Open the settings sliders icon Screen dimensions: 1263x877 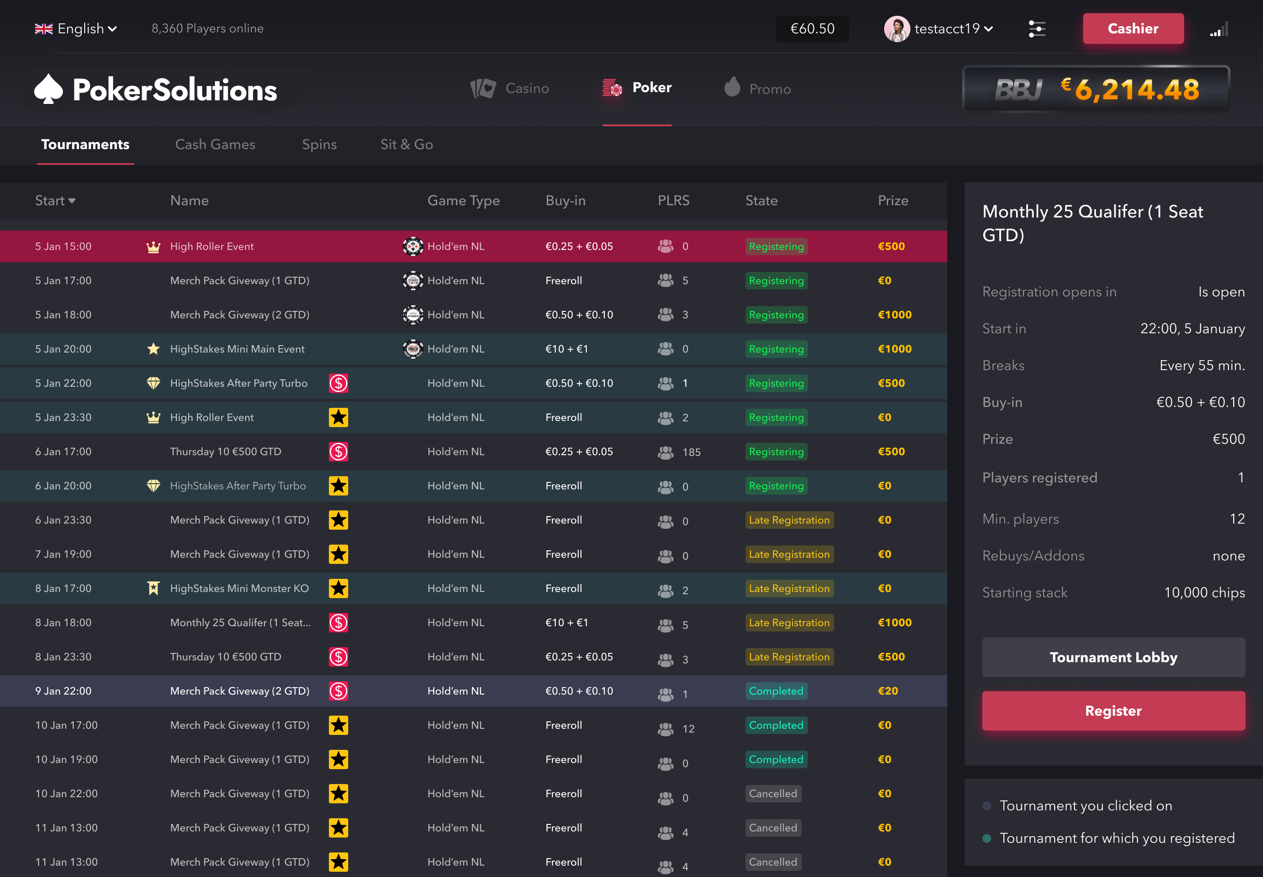[x=1037, y=29]
